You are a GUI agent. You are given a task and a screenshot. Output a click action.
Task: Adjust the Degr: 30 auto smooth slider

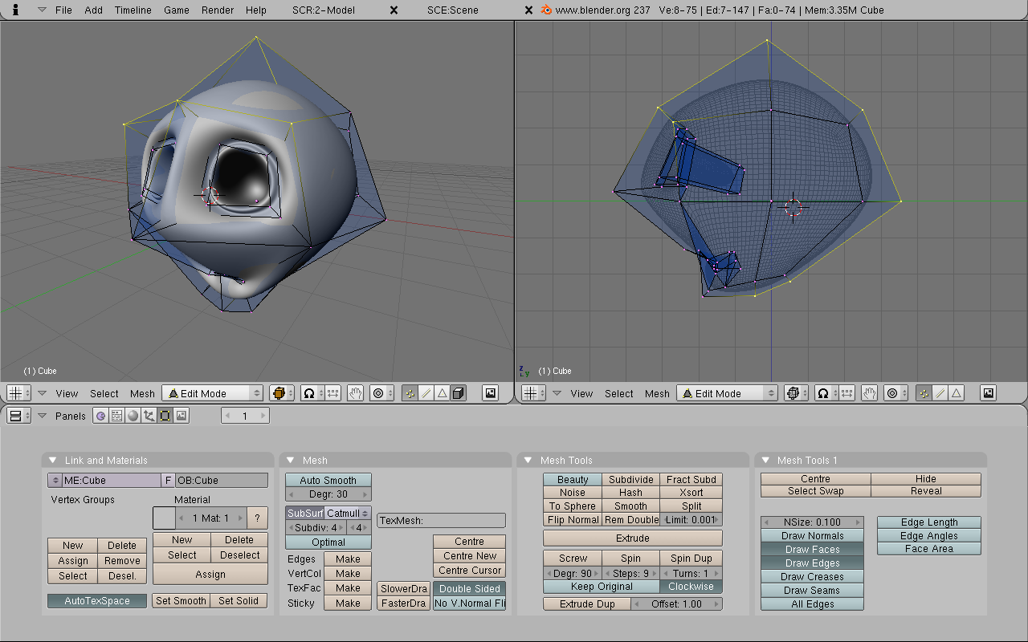(x=328, y=494)
